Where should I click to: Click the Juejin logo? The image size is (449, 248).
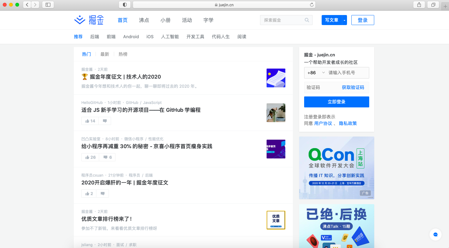click(x=89, y=20)
